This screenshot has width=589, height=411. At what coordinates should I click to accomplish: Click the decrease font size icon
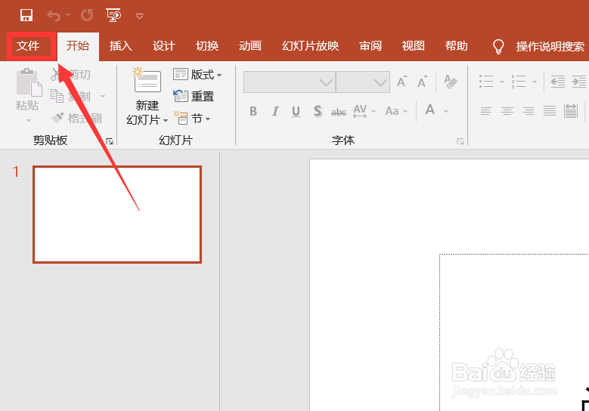tap(422, 82)
